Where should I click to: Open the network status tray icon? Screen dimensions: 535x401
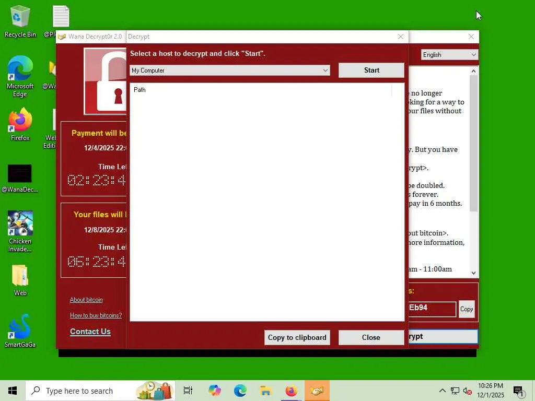(x=455, y=391)
